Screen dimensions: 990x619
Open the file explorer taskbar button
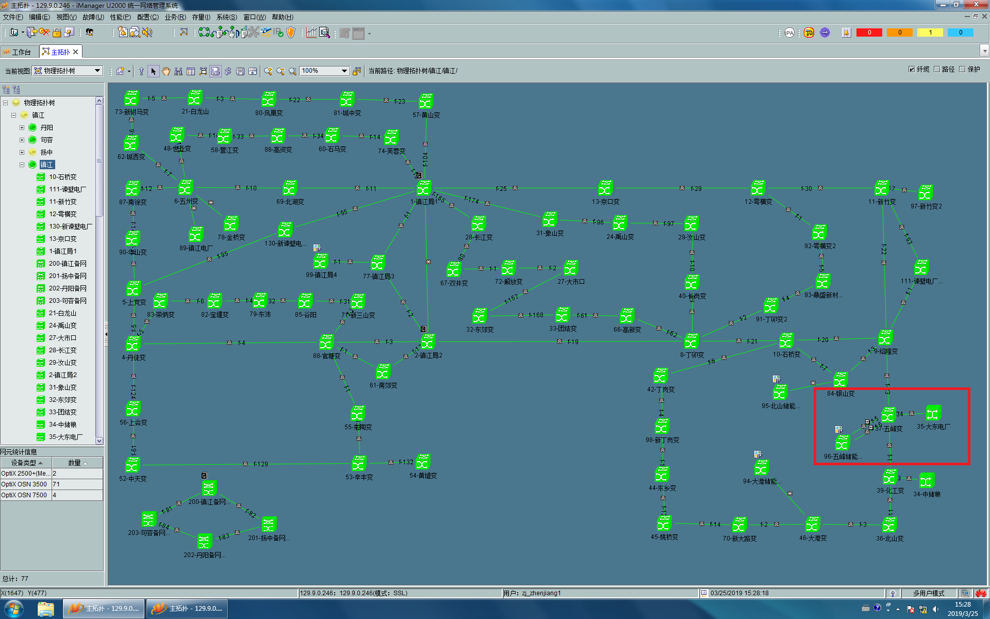pos(46,609)
